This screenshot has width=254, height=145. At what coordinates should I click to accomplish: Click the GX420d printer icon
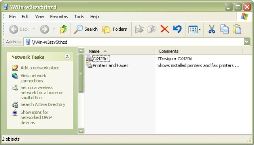89,58
